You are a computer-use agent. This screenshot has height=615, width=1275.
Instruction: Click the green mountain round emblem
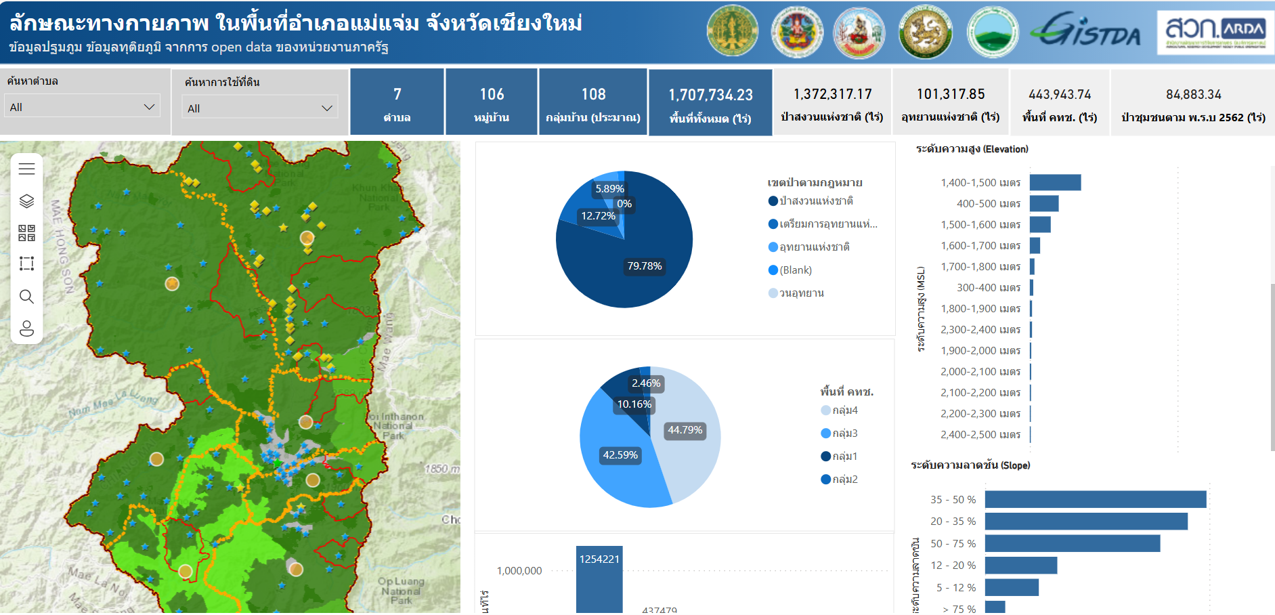tap(992, 32)
